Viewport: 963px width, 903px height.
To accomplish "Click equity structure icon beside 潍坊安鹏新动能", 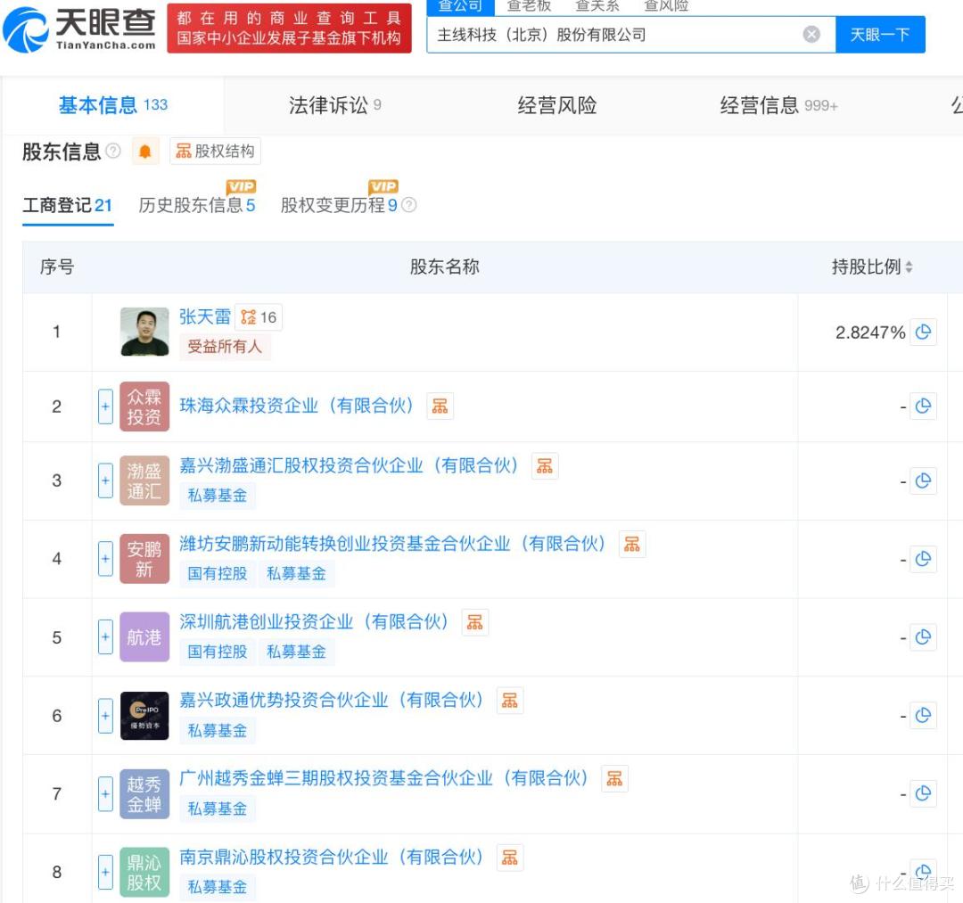I will pos(632,545).
